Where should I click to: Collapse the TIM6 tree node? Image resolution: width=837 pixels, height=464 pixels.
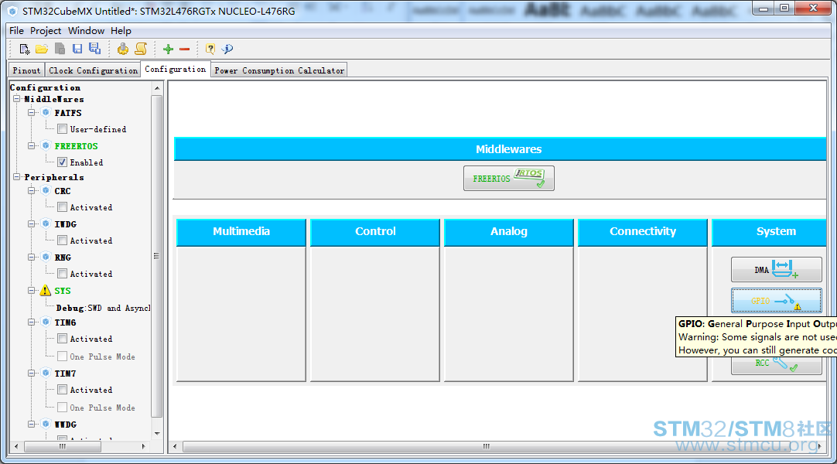coord(32,322)
